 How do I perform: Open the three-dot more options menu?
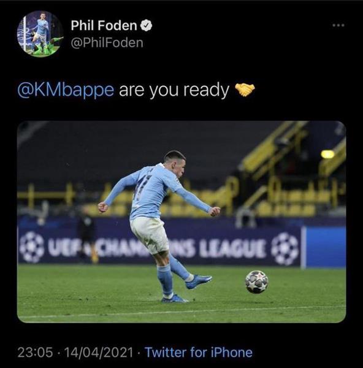coord(338,25)
